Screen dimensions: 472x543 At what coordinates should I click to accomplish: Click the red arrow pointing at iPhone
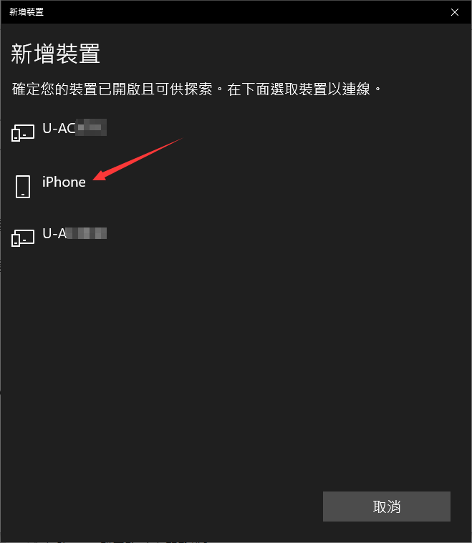point(138,159)
